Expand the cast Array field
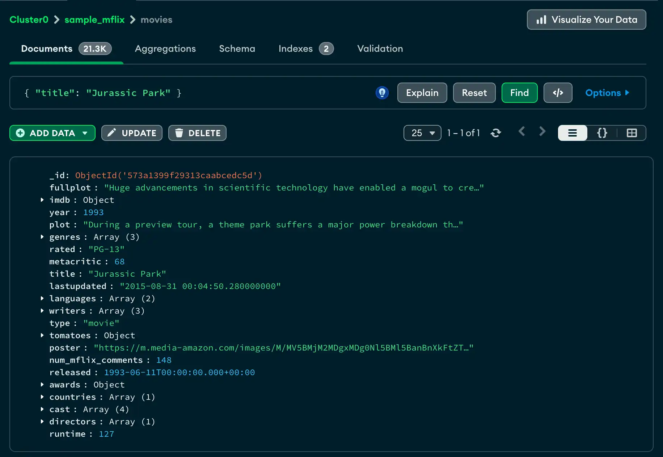The image size is (663, 457). pos(42,409)
